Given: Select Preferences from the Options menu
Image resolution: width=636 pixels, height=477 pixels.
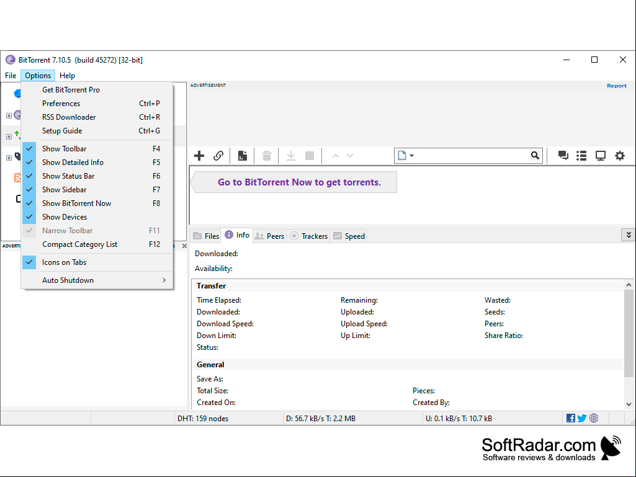Looking at the screenshot, I should 97,104.
